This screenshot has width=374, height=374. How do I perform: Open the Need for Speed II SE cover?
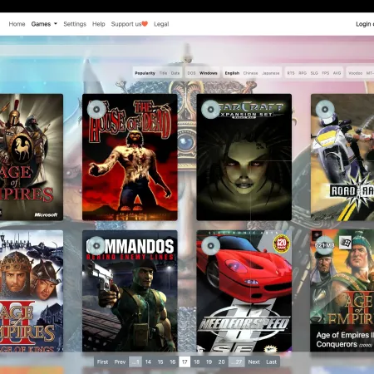click(x=244, y=291)
